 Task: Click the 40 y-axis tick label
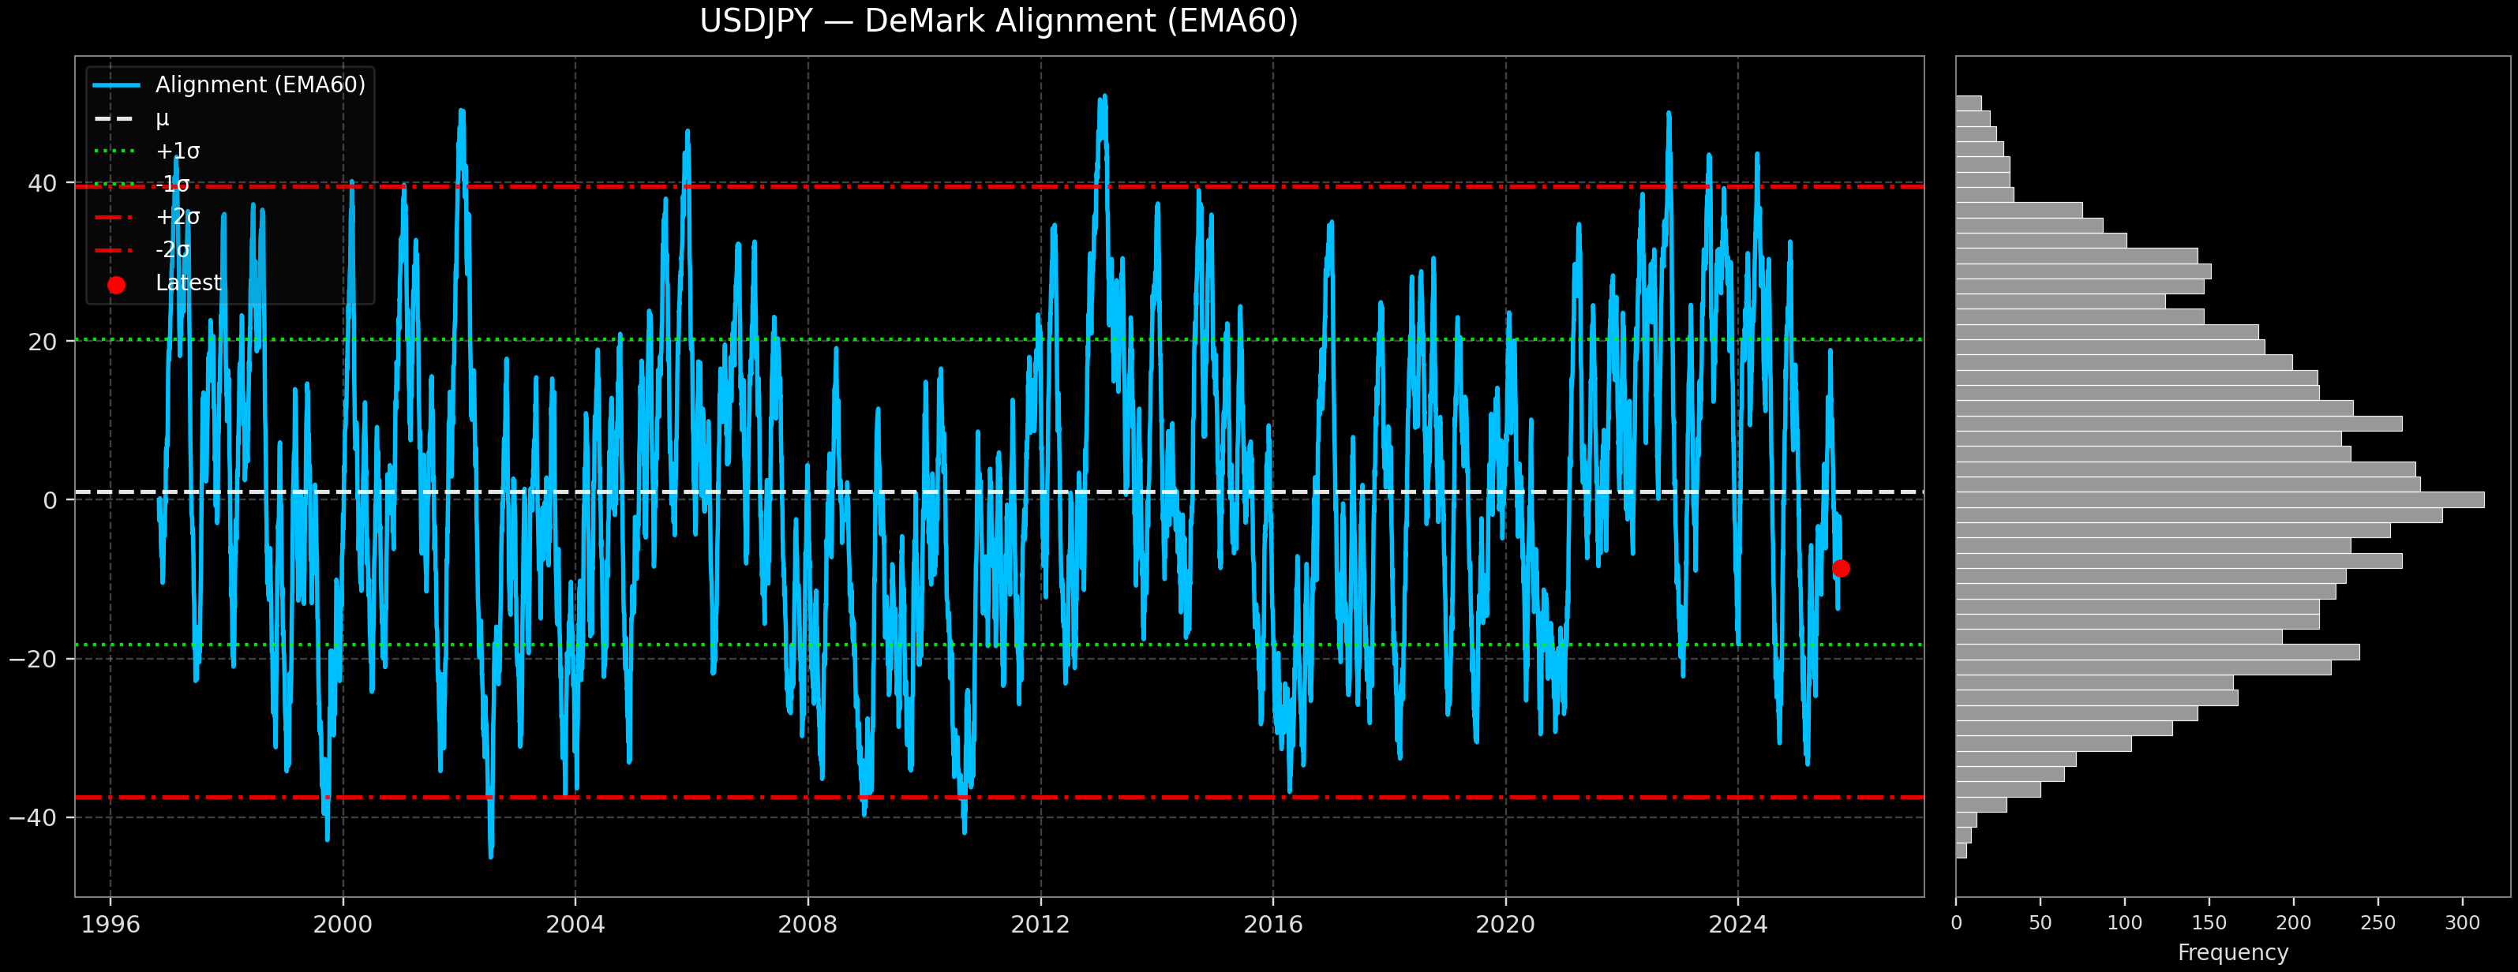pos(42,184)
